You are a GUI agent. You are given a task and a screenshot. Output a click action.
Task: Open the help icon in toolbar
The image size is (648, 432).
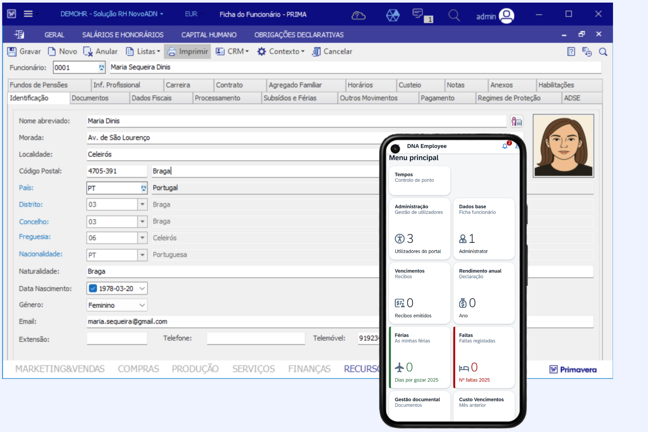pyautogui.click(x=571, y=52)
